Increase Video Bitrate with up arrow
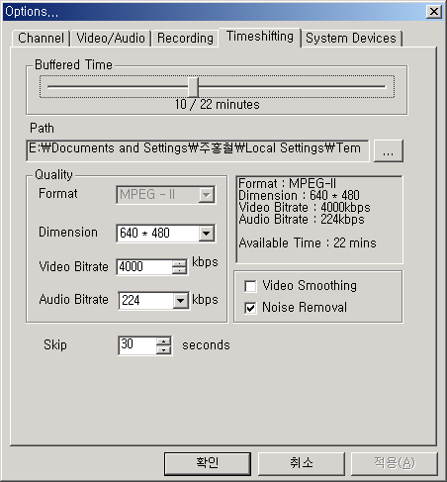Image resolution: width=447 pixels, height=482 pixels. click(x=179, y=263)
